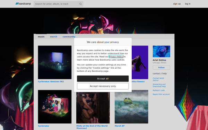This screenshot has height=130, width=208.
Task: Switch to the merch tab
Action: 54,37
